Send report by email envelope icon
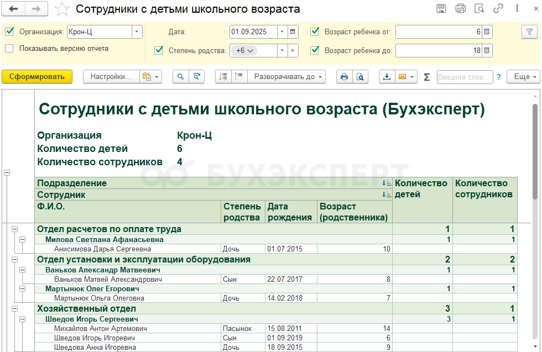542x352 pixels. (403, 77)
